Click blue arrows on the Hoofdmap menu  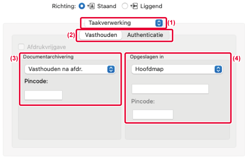point(218,69)
